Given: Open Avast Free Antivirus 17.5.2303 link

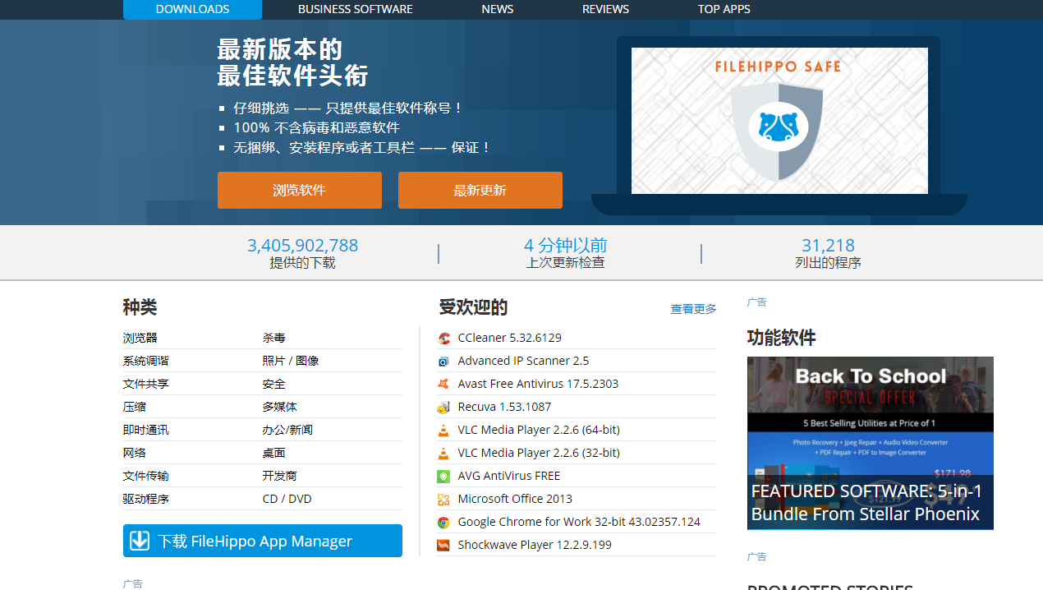Looking at the screenshot, I should (538, 384).
